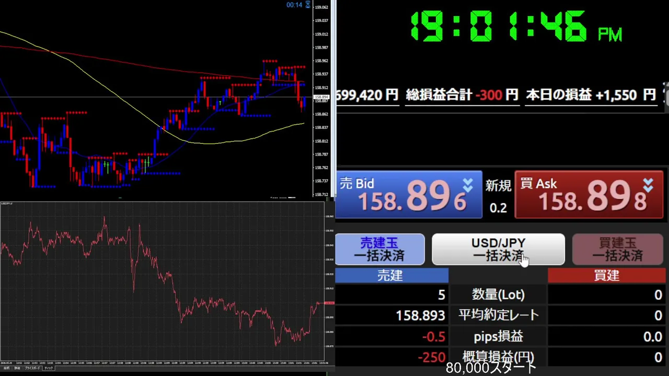669x376 pixels.
Task: Switch to the プライスボード tab
Action: pyautogui.click(x=32, y=368)
